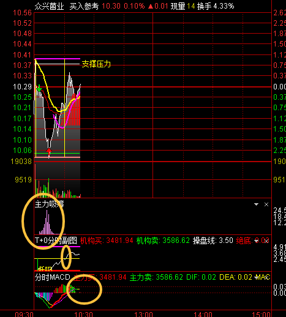Click the green down-arrow sell signal marker
This screenshot has height=317, width=286.
pos(39,88)
